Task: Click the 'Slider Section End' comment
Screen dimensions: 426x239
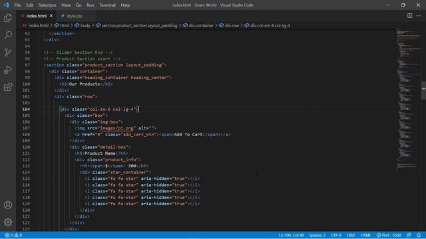Action: [x=79, y=52]
